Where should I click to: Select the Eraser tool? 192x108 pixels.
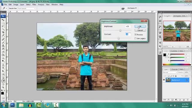[x=3, y=52]
